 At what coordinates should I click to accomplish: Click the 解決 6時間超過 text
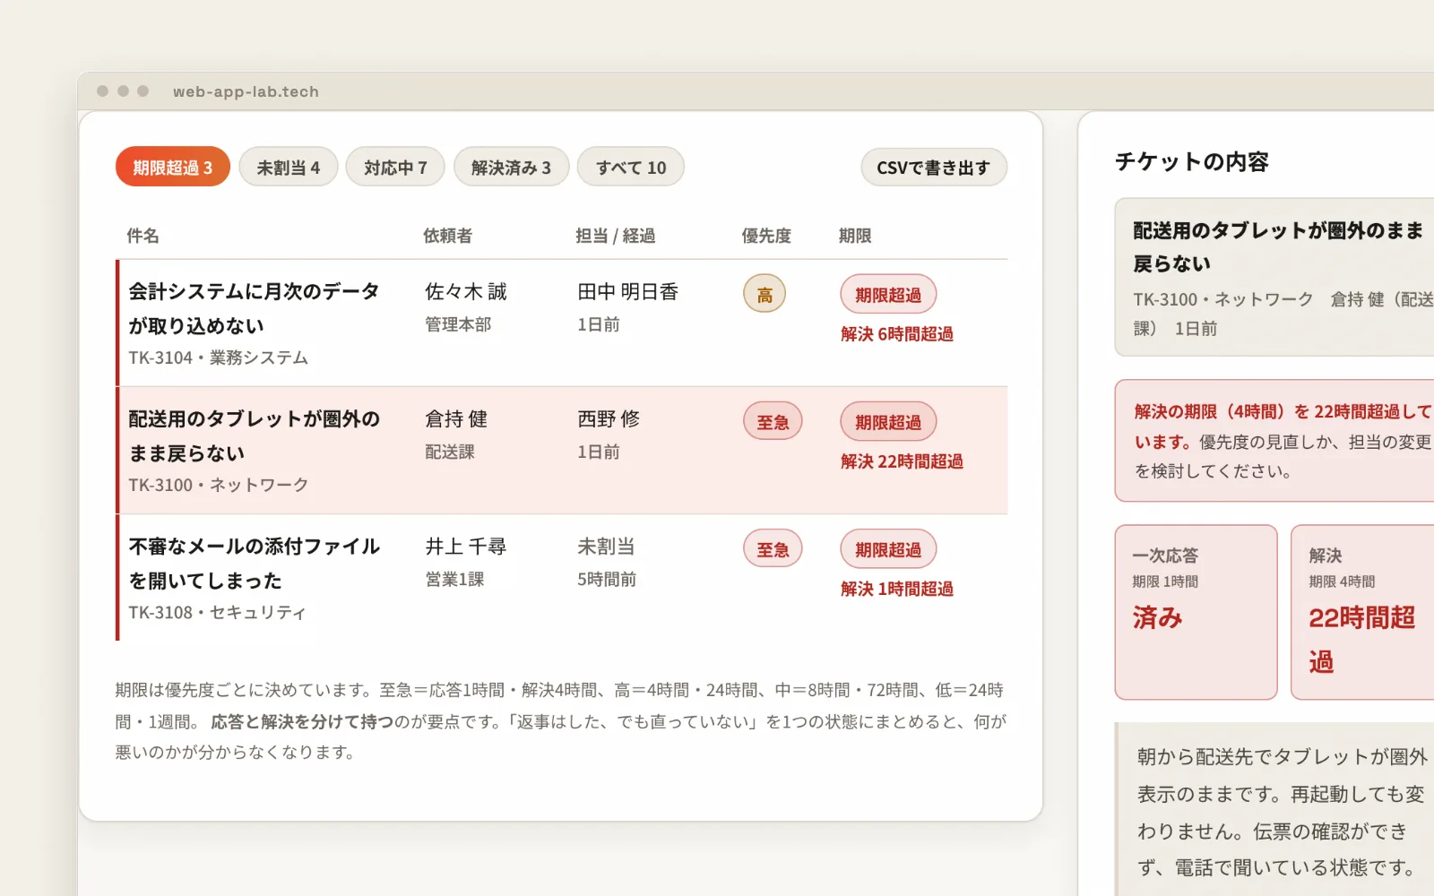coord(897,334)
